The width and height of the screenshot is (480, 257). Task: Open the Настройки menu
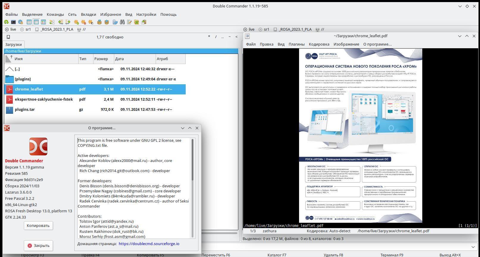[146, 14]
